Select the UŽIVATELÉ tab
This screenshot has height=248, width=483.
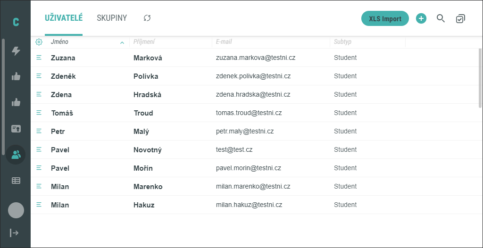coord(64,18)
